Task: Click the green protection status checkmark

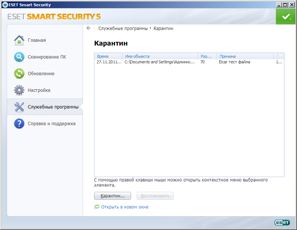Action: coord(286,17)
